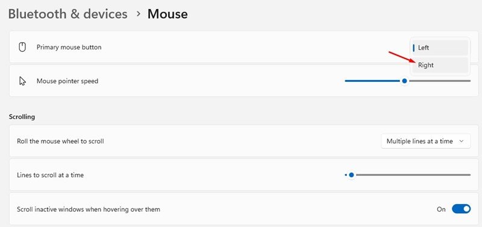
Task: Select the Roll the mouse wheel to scroll row
Action: [240, 141]
